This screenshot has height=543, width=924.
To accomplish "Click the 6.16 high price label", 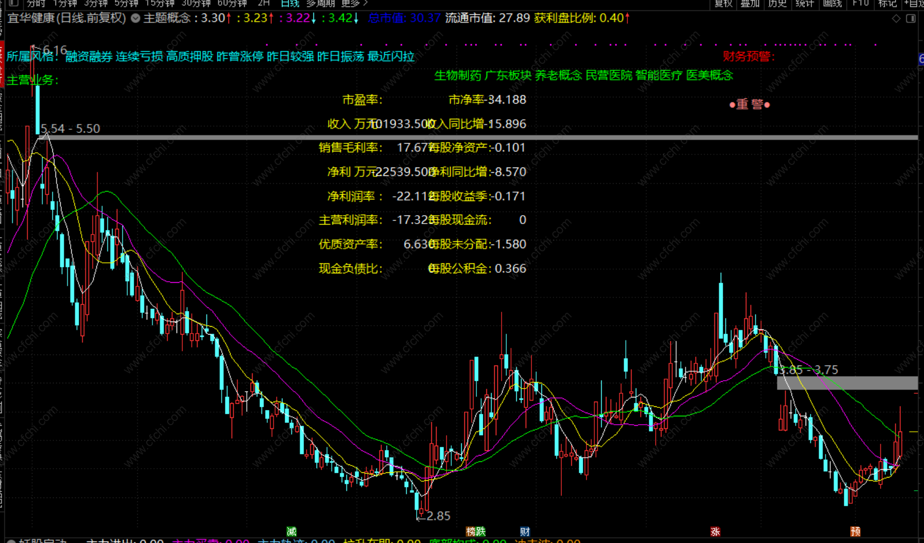I will pyautogui.click(x=55, y=50).
